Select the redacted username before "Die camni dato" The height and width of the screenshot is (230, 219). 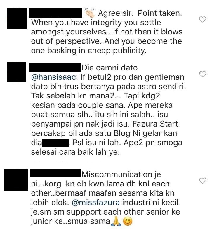click(55, 68)
